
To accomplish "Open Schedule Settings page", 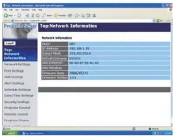I will click(17, 90).
